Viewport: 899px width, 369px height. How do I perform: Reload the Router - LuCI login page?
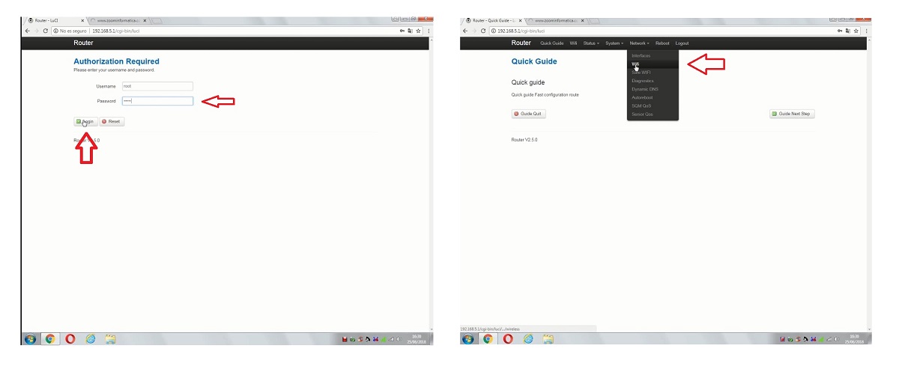click(46, 31)
